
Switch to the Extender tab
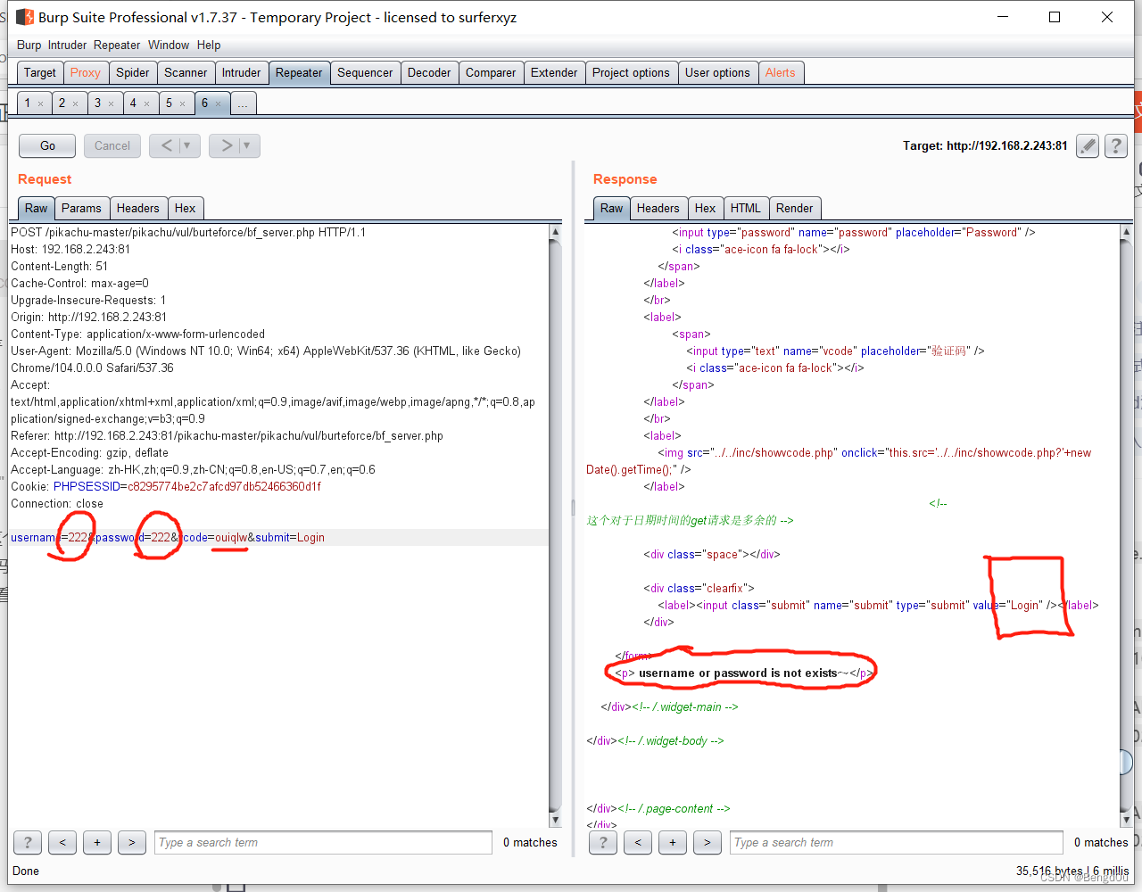click(554, 72)
